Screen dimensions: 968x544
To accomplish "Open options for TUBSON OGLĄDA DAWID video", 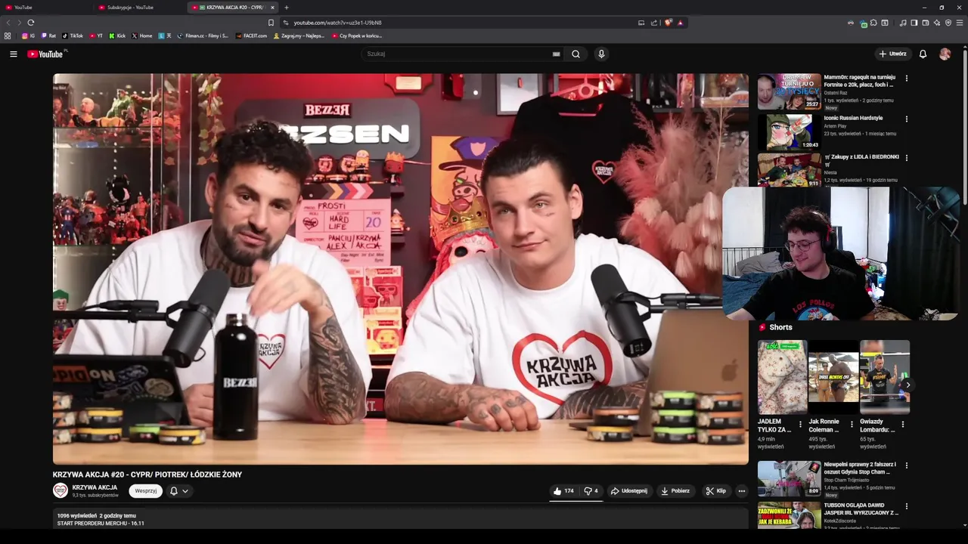I will click(906, 506).
